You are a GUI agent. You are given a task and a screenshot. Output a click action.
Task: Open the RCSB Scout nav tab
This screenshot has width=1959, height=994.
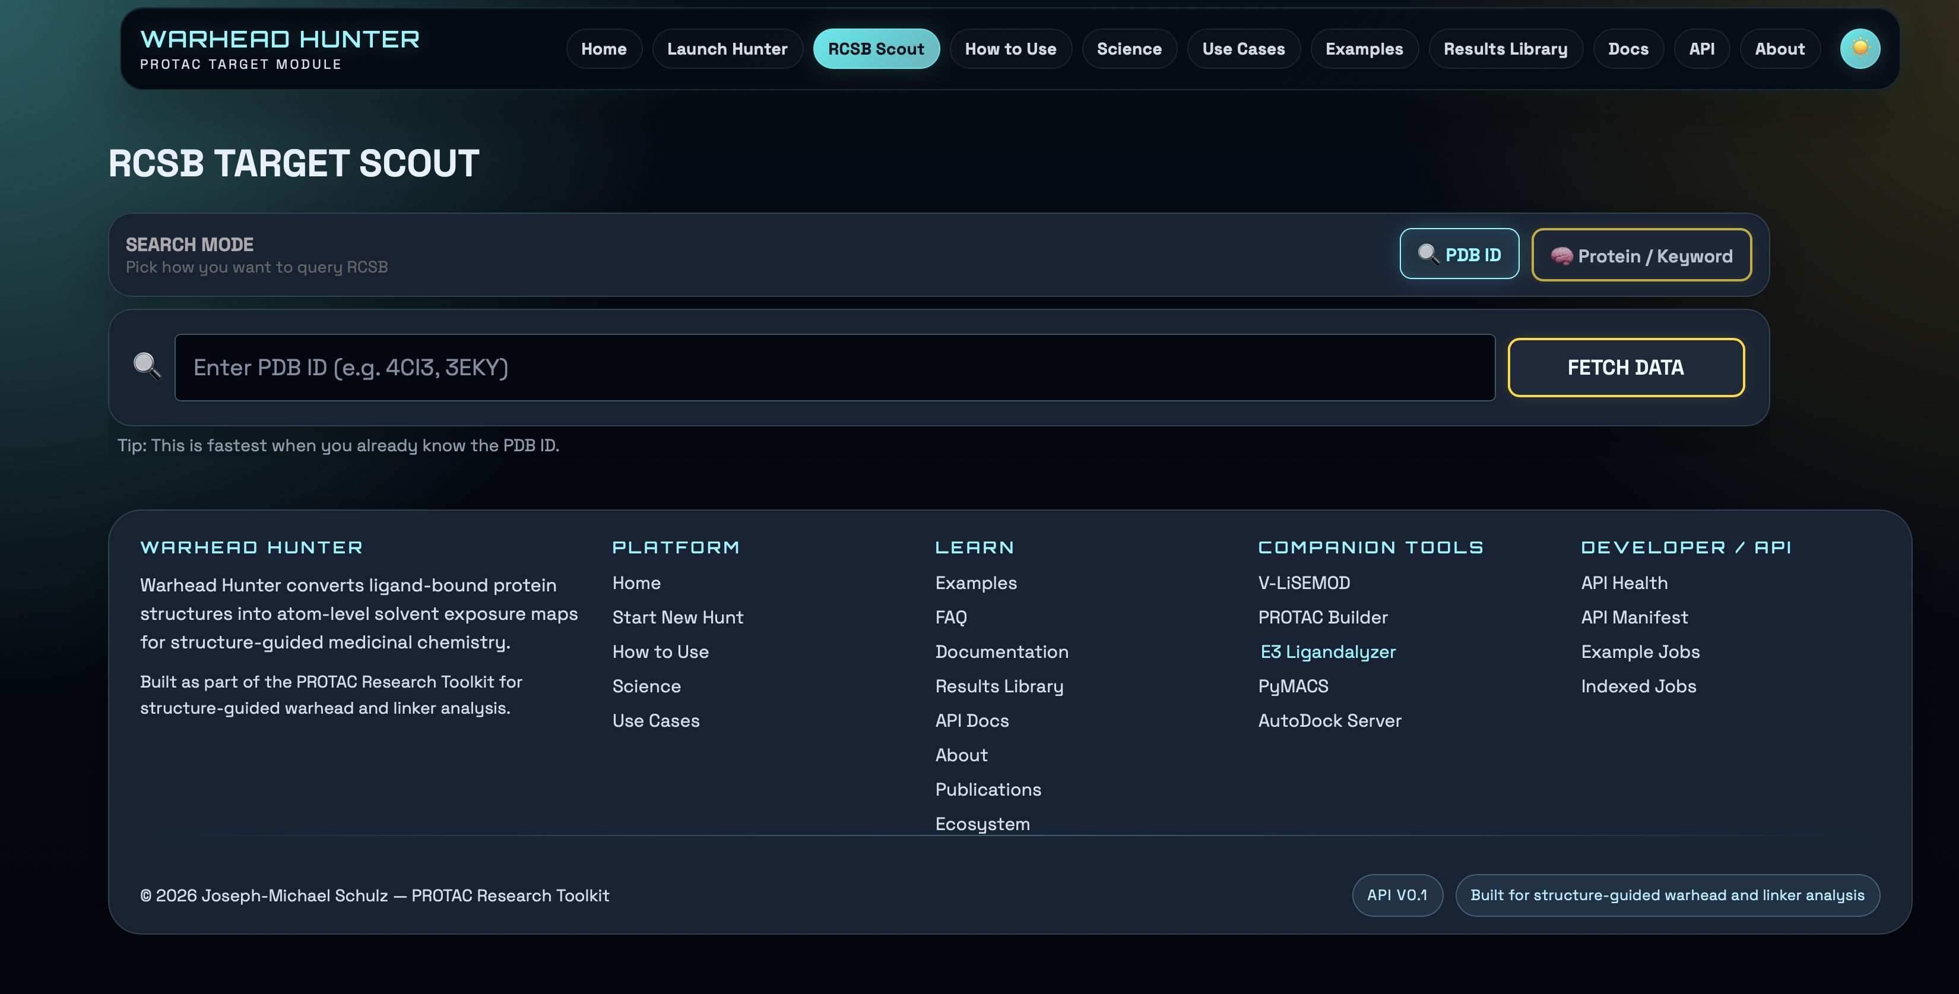click(x=876, y=49)
